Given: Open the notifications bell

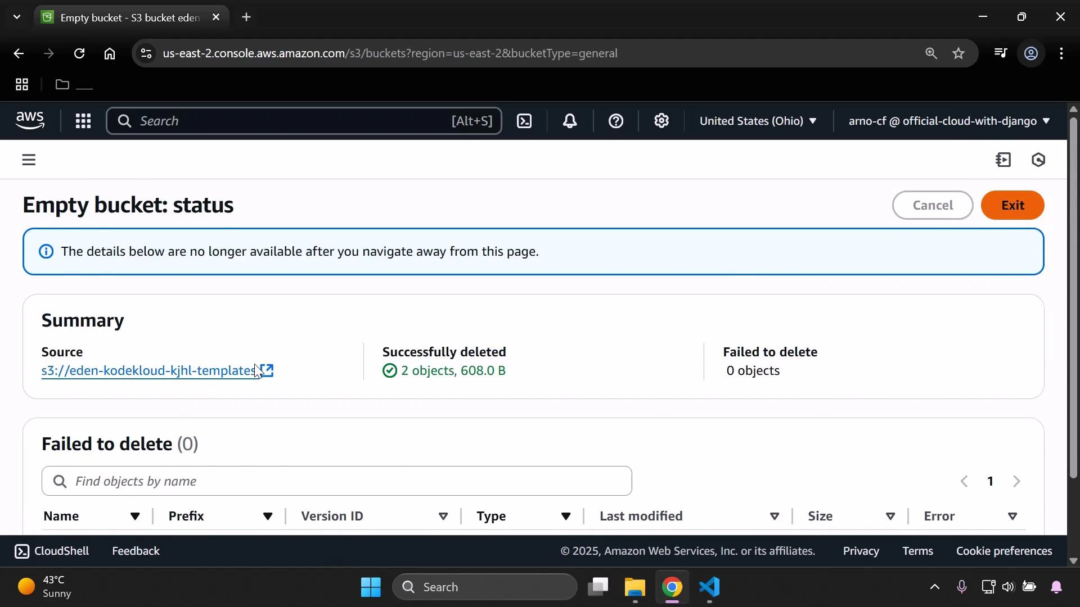Looking at the screenshot, I should pos(570,121).
